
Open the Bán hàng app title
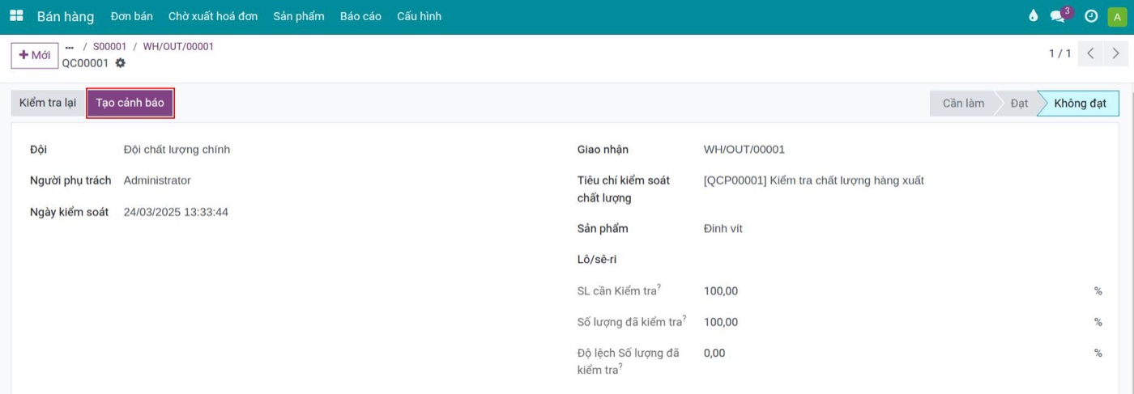click(x=66, y=16)
